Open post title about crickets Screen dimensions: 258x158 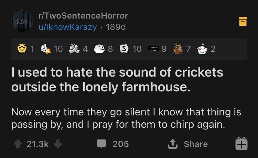pyautogui.click(x=117, y=80)
